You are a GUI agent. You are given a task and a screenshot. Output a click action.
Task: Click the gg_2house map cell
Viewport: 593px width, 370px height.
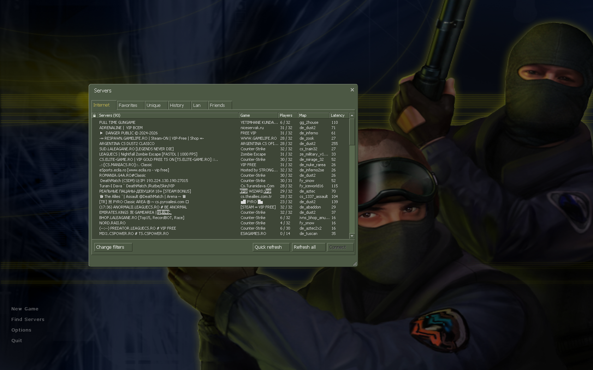[309, 122]
